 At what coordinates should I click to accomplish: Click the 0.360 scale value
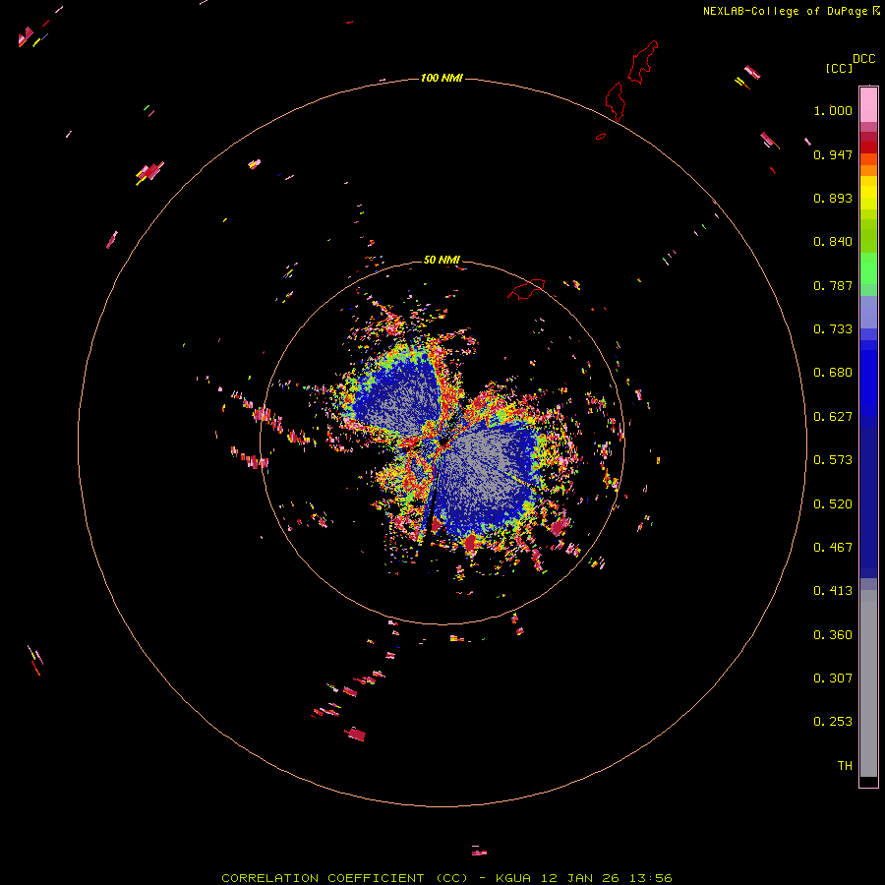pyautogui.click(x=833, y=635)
